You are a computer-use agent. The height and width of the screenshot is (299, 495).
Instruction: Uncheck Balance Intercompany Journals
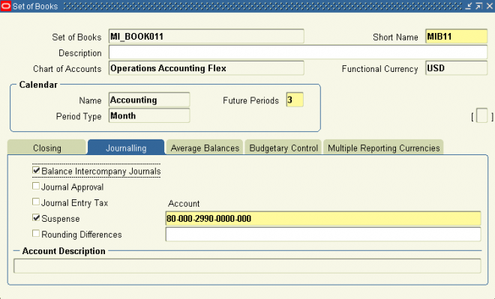[x=36, y=171]
